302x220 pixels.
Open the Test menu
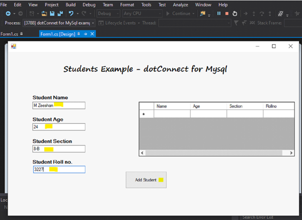[x=162, y=5]
